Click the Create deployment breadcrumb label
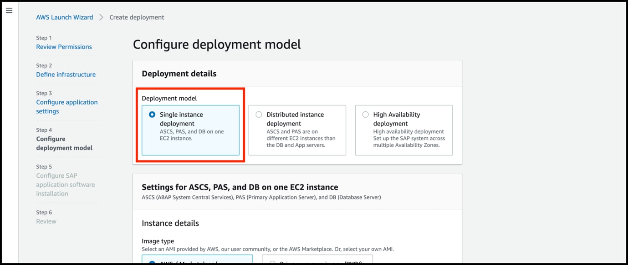Viewport: 628px width, 265px height. tap(136, 17)
